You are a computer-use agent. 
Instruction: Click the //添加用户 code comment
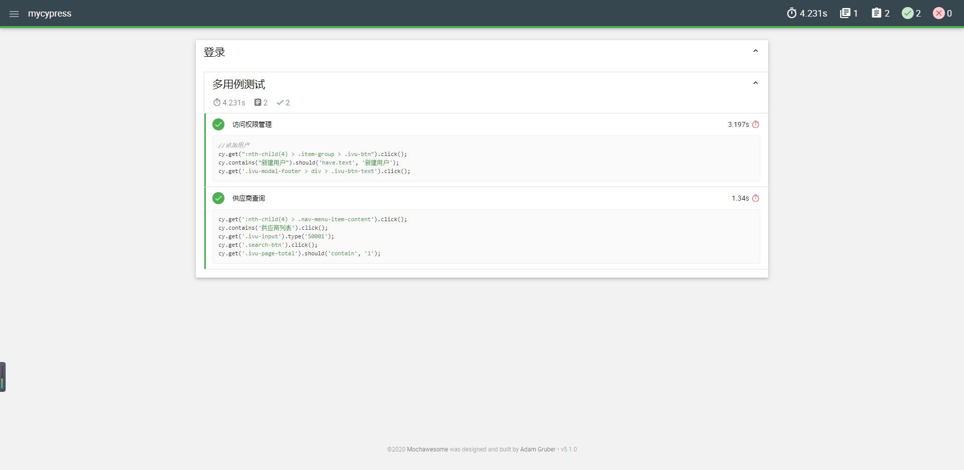click(x=234, y=145)
